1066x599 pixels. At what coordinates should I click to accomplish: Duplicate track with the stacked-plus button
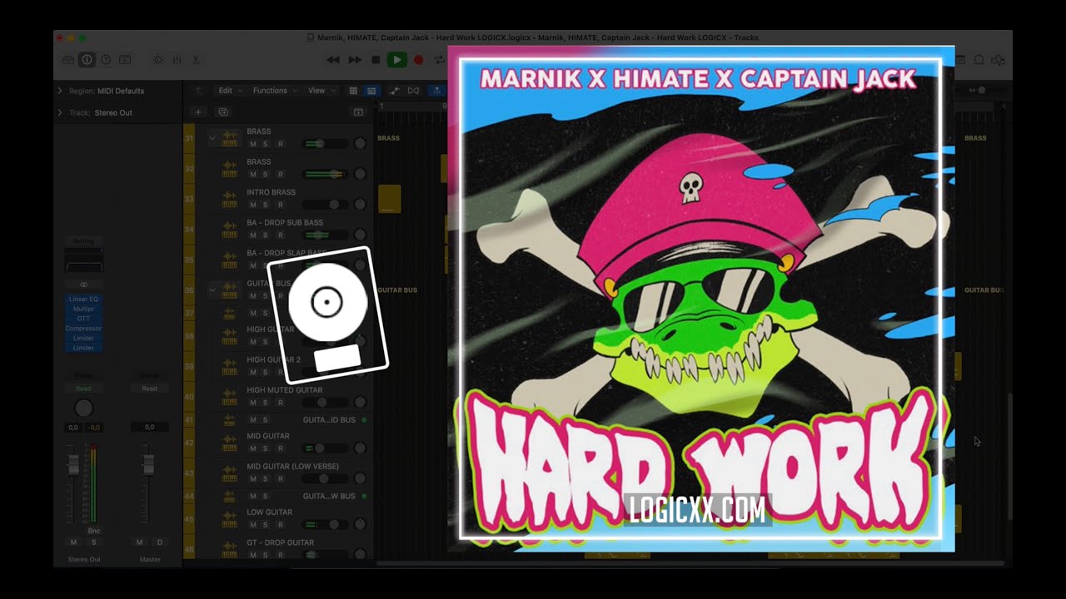[223, 111]
